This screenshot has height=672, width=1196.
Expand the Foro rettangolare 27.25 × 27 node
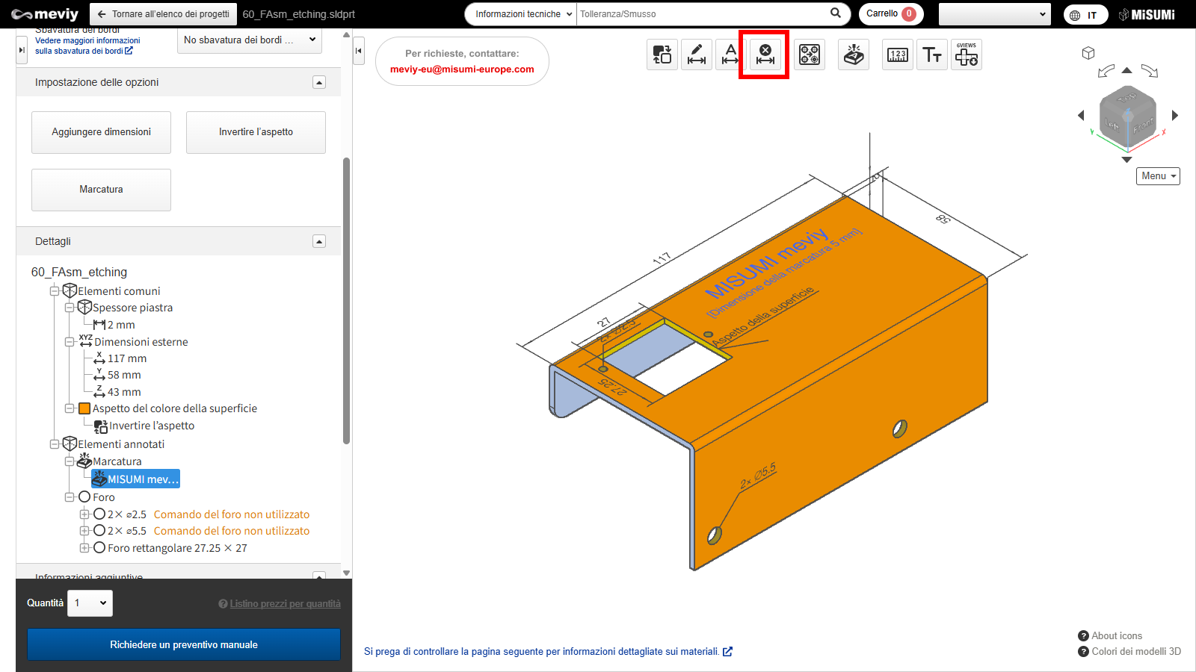pyautogui.click(x=84, y=548)
